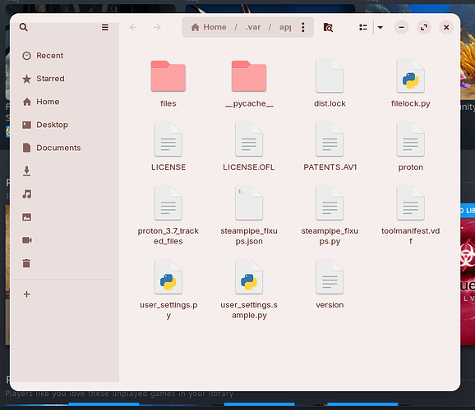
Task: Maximize the file manager window
Action: (424, 28)
